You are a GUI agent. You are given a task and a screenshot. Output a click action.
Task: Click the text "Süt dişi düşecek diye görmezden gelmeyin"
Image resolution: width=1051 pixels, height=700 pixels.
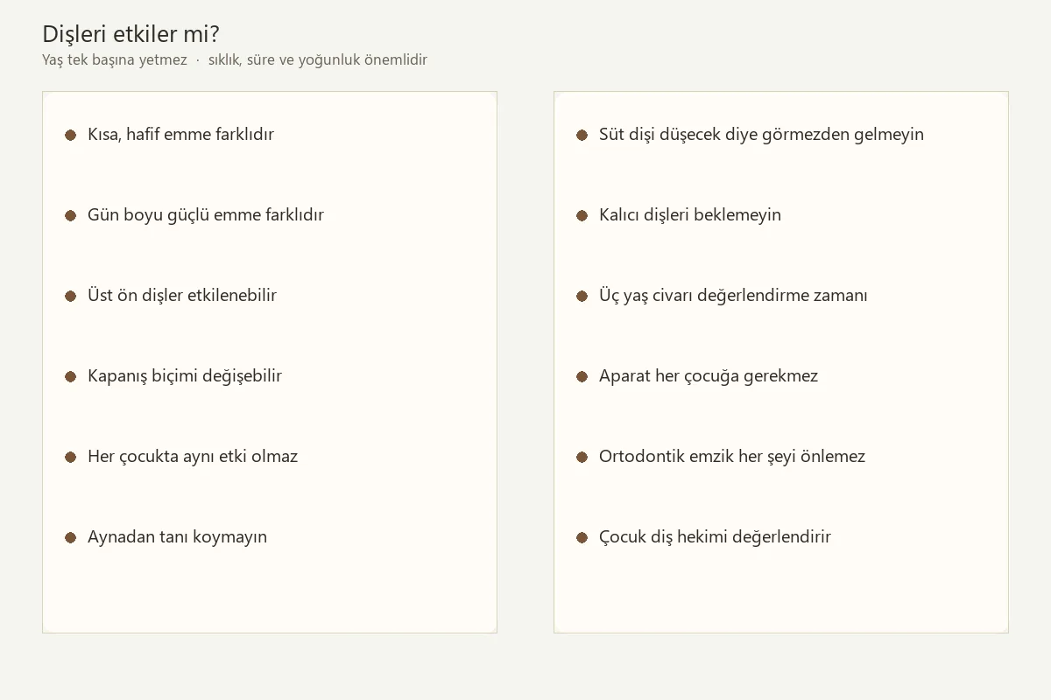tap(761, 134)
